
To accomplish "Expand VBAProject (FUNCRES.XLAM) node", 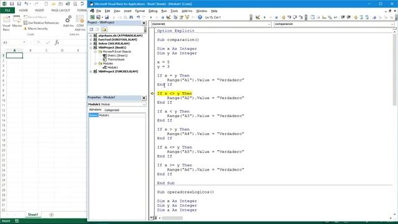I will coord(91,72).
